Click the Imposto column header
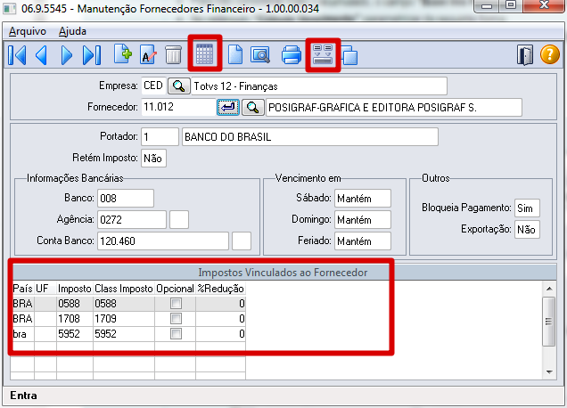The width and height of the screenshot is (567, 408). pyautogui.click(x=75, y=289)
